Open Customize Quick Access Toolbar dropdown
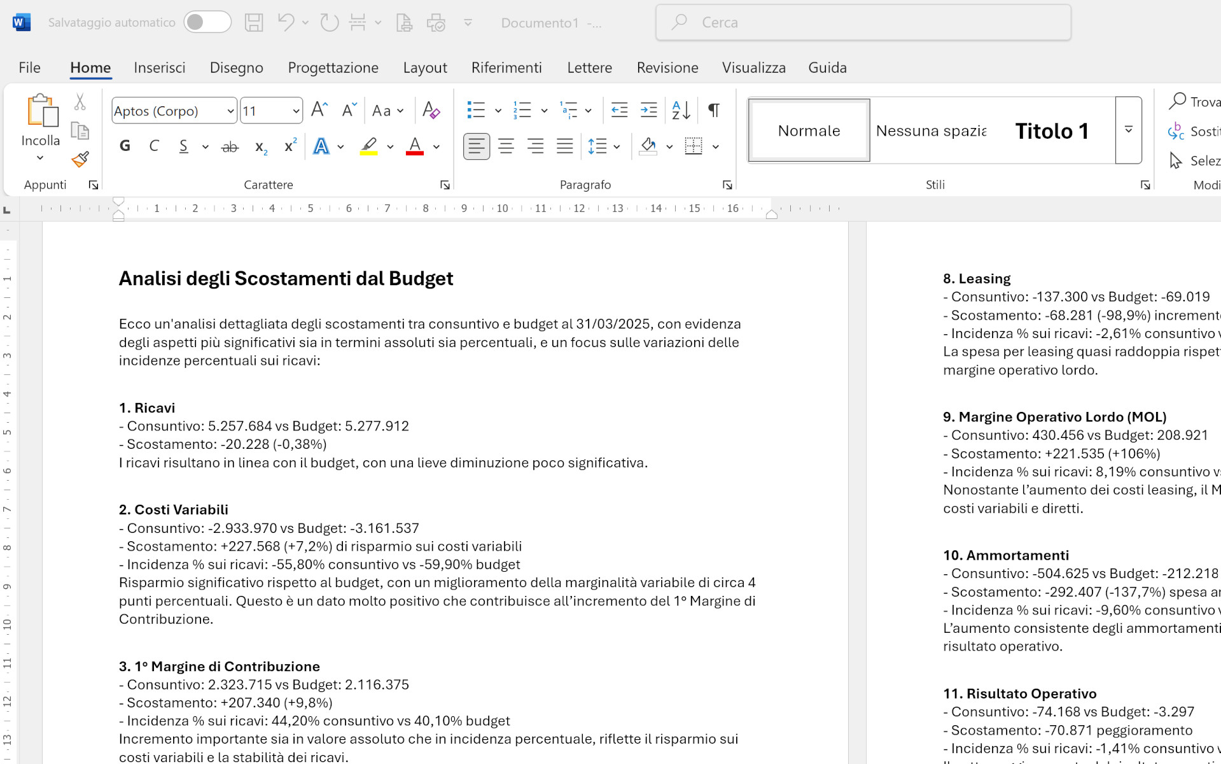This screenshot has height=764, width=1221. 468,22
